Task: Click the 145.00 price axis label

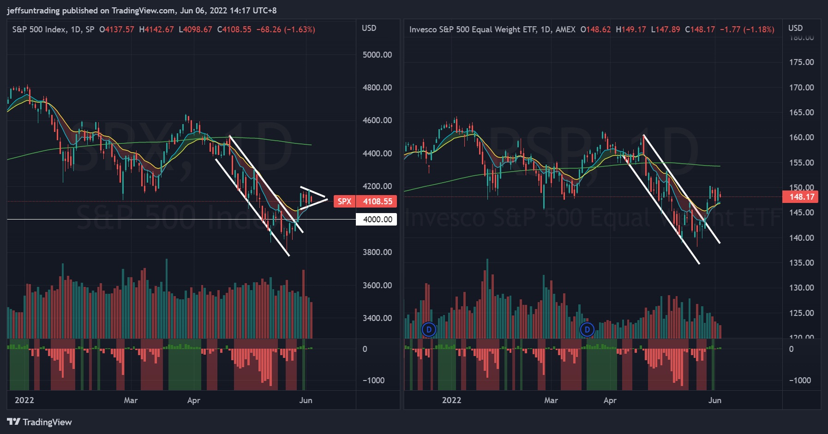Action: coord(802,213)
